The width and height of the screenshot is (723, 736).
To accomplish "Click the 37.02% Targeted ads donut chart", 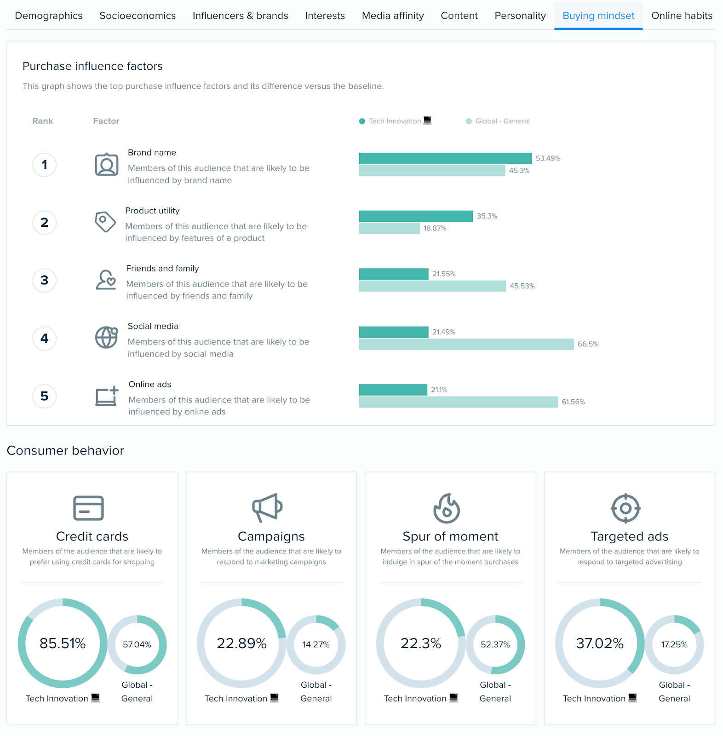I will 600,643.
